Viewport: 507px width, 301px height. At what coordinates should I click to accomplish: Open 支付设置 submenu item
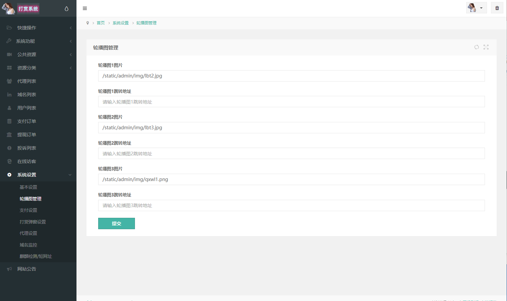(28, 210)
